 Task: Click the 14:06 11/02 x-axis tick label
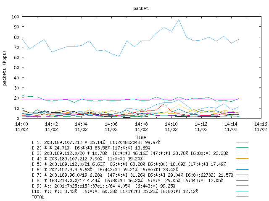pyautogui.click(x=111, y=126)
